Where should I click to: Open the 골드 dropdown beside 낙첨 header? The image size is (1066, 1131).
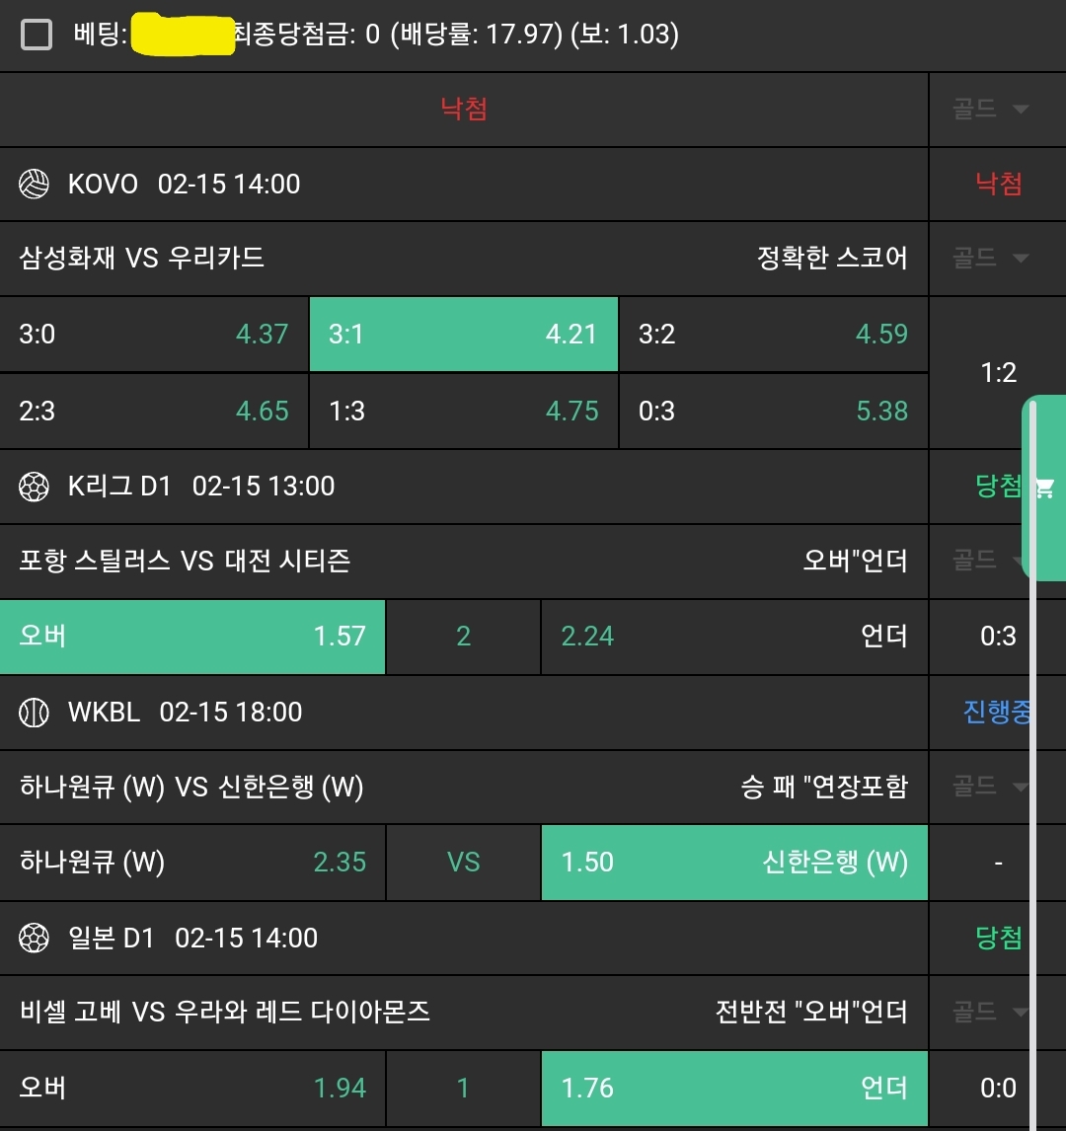click(990, 110)
